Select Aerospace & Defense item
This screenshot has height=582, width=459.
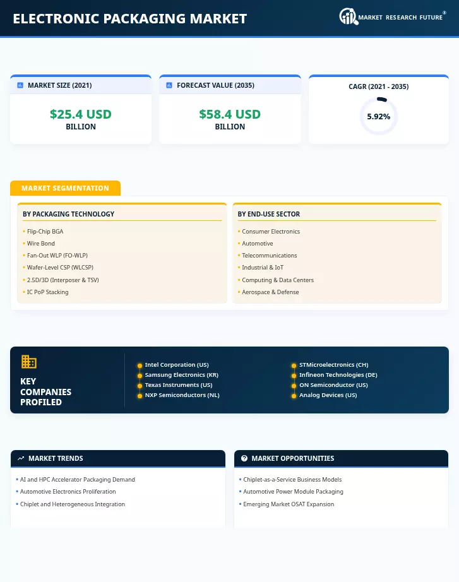pyautogui.click(x=270, y=292)
